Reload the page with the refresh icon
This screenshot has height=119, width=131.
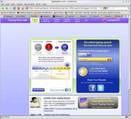tap(14, 8)
